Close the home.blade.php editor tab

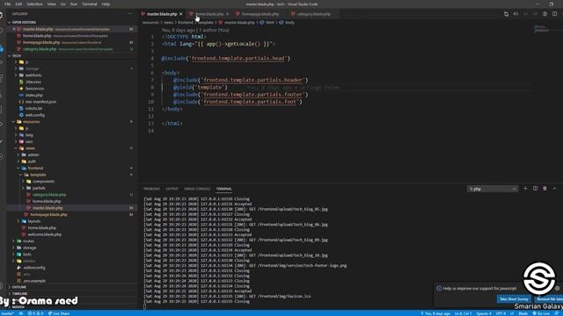227,14
